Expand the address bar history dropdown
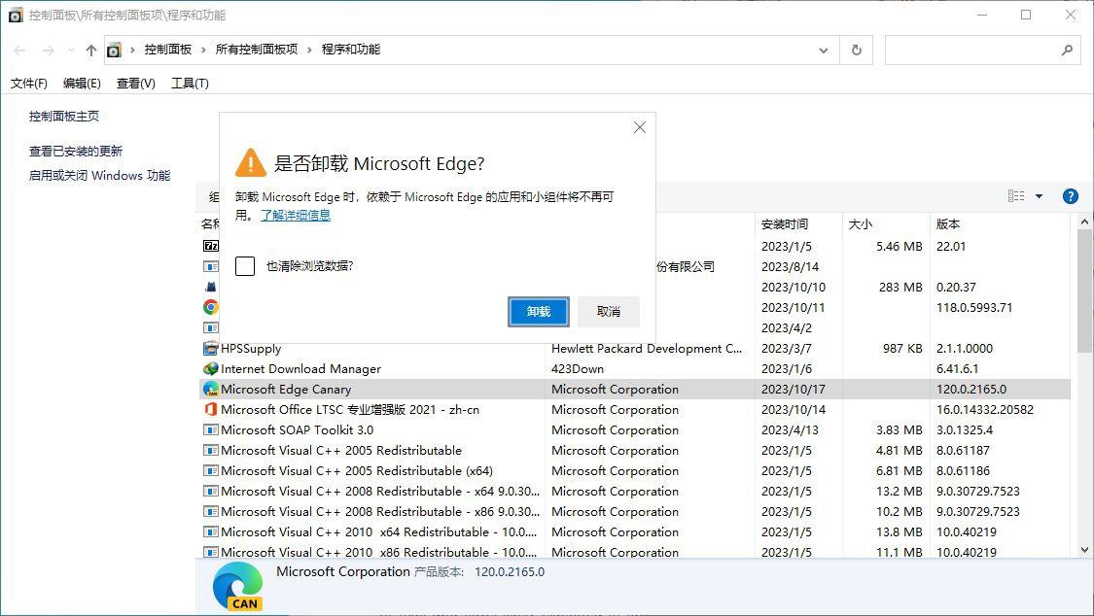The image size is (1094, 616). click(x=824, y=51)
